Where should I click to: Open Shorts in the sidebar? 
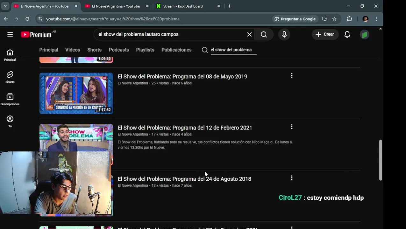[10, 77]
